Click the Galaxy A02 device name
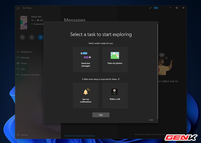This screenshot has width=201, height=143. 36,17
